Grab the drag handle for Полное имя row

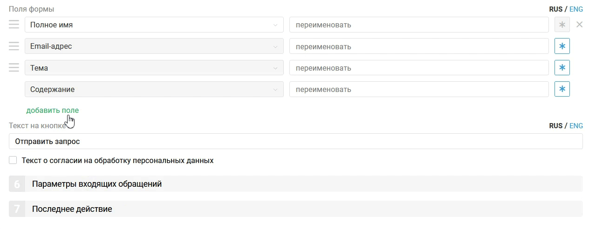(x=14, y=25)
